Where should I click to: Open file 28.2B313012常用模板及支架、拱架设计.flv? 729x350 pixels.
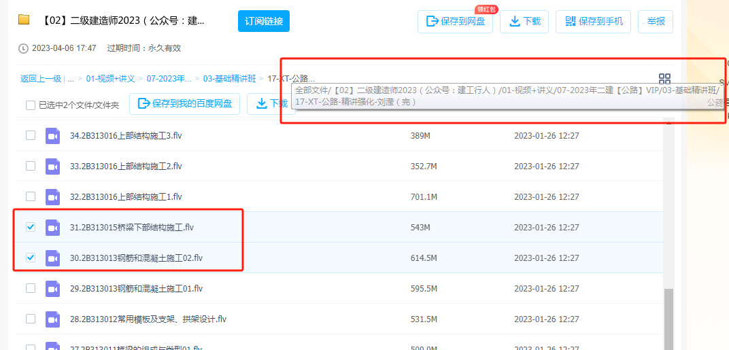click(148, 319)
